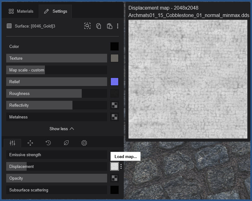252x201 pixels.
Task: Click the displacement map preview image
Action: [x=188, y=79]
